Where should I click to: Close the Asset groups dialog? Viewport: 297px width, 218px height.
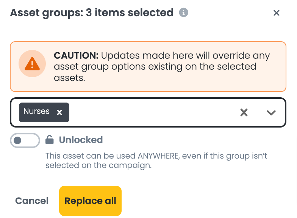[x=277, y=13]
